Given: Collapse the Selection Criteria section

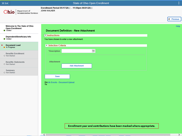Looking at the screenshot, I should [47, 45].
